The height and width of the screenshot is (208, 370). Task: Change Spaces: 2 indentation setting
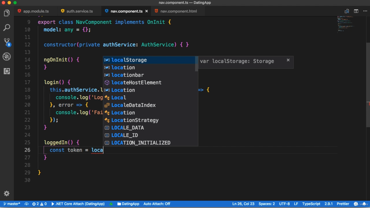tap(267, 204)
